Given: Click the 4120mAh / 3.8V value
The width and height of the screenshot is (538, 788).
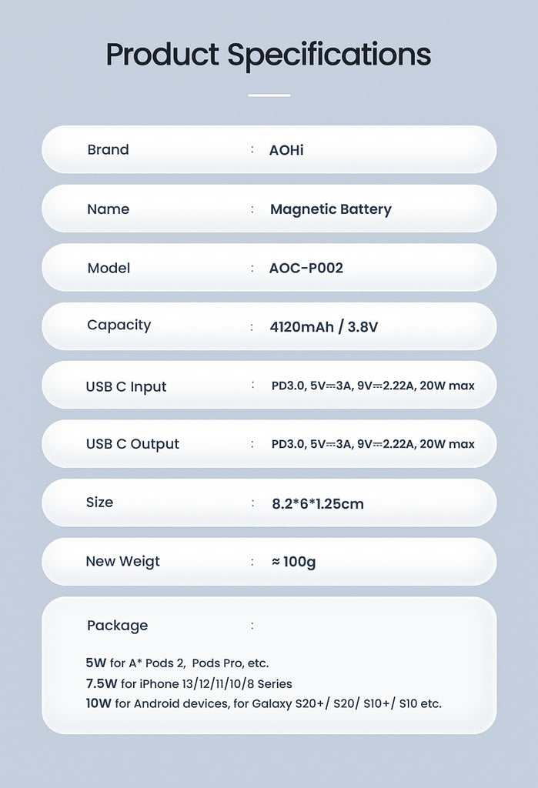Looking at the screenshot, I should 324,327.
